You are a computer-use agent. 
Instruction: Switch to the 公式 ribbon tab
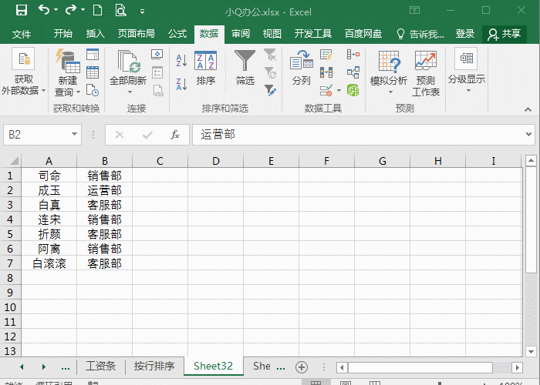tap(177, 34)
